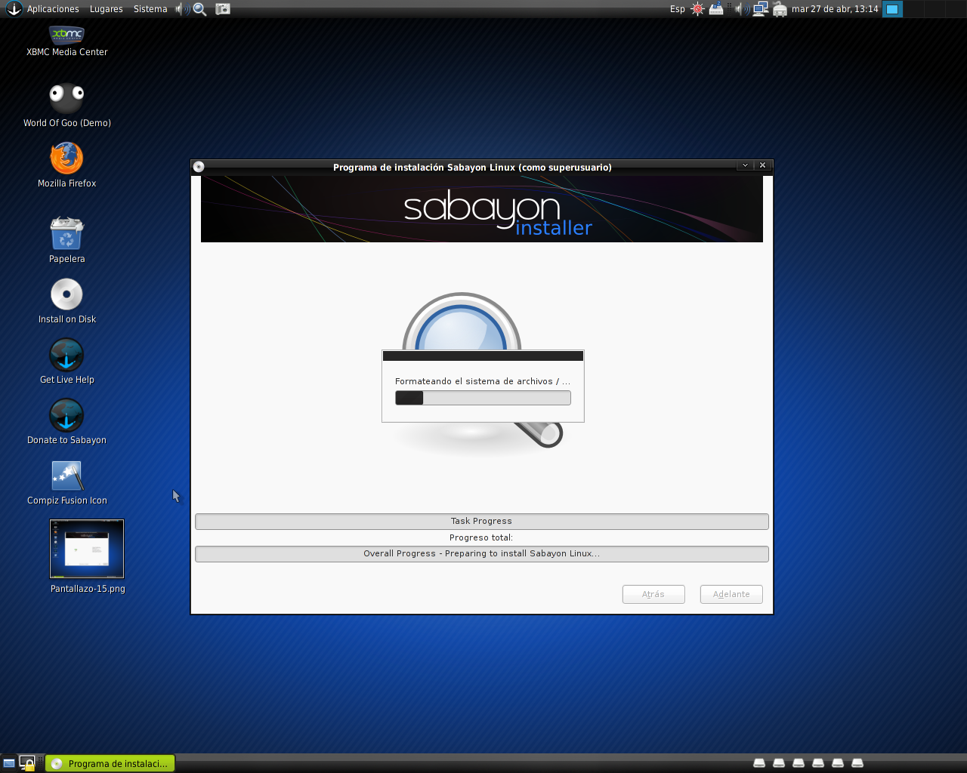Click the Task Progress bar
The image size is (967, 773).
tap(482, 522)
